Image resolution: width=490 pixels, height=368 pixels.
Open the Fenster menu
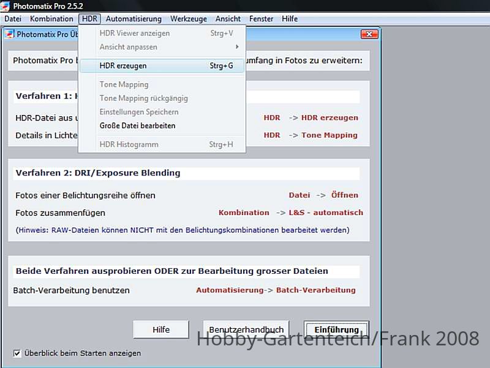[261, 19]
